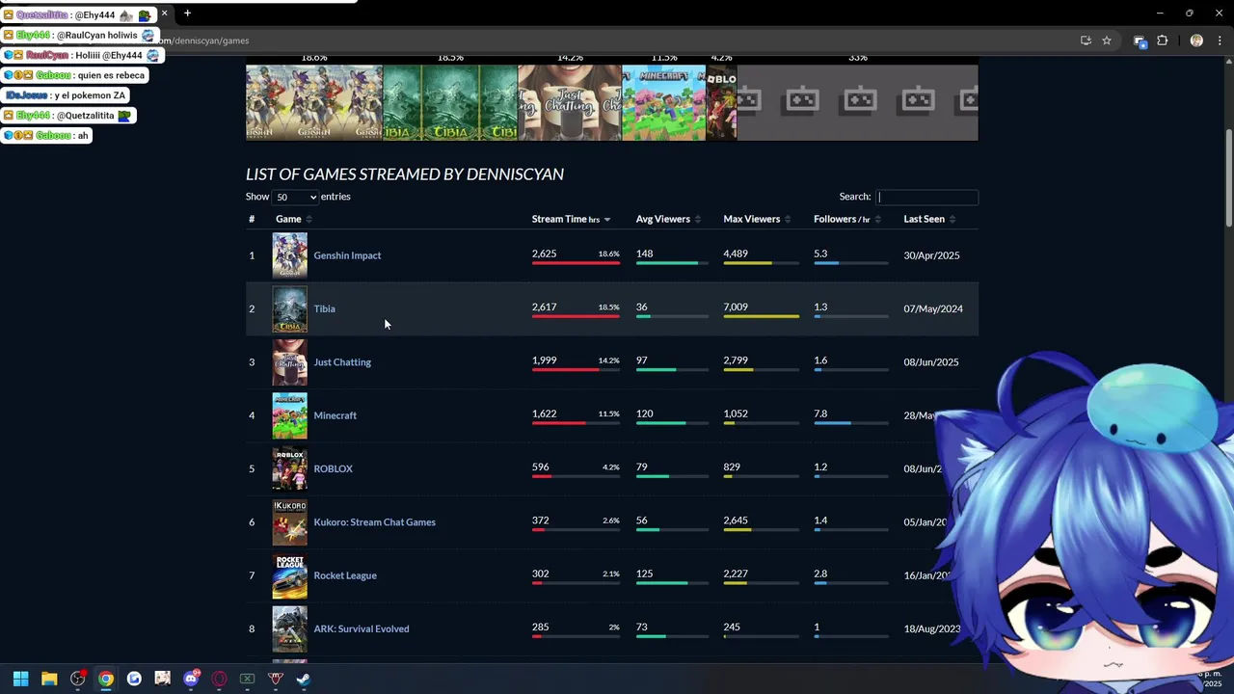Bookmark this page with the star icon

pos(1107,40)
